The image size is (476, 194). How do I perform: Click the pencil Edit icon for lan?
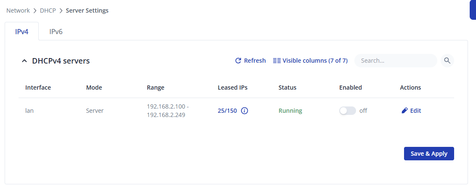[404, 111]
